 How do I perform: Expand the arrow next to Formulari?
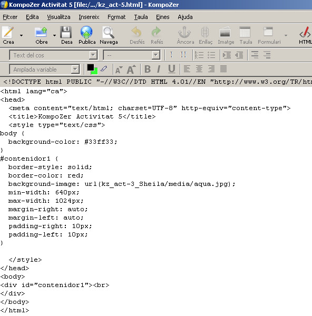pos(286,35)
